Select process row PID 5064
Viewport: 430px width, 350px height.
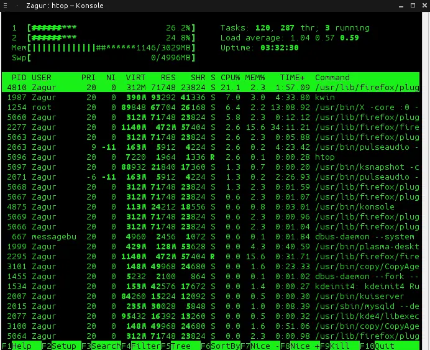click(211, 336)
